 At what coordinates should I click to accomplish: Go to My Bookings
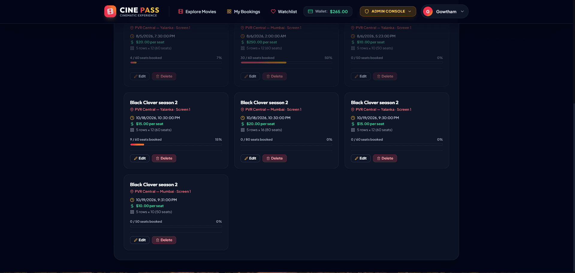click(244, 11)
